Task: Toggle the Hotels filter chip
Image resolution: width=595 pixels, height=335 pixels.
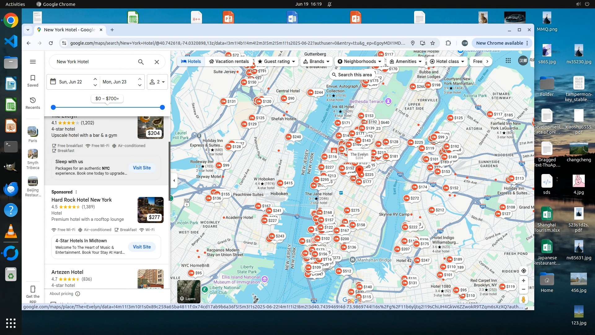Action: [191, 61]
